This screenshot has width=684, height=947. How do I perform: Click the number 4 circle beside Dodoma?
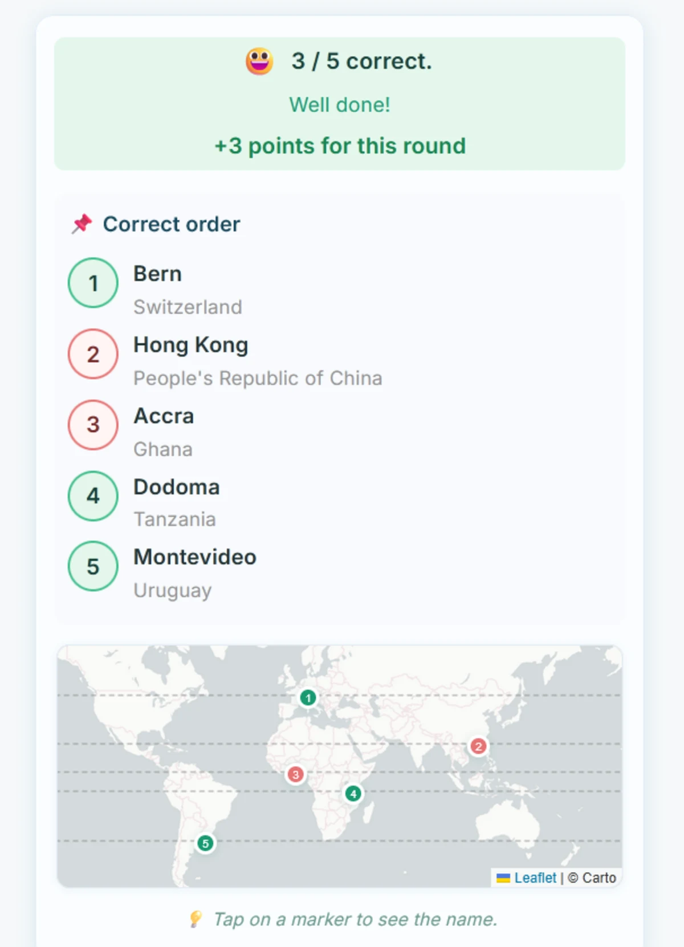click(93, 495)
